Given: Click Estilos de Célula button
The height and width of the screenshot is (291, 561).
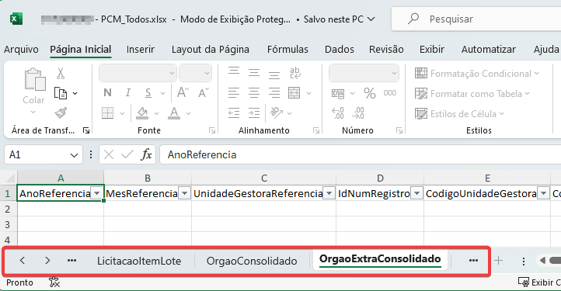Looking at the screenshot, I should point(459,113).
